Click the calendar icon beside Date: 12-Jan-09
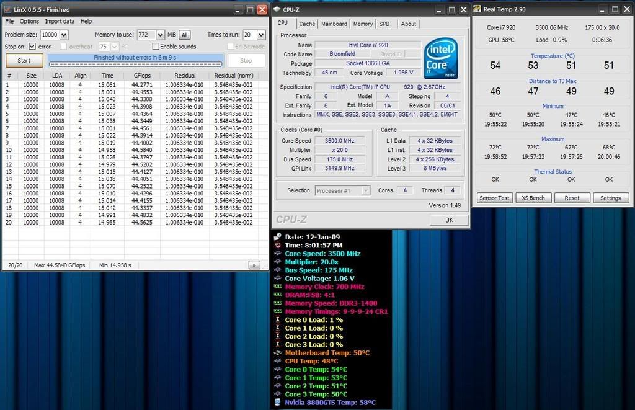The height and width of the screenshot is (410, 635). pos(277,237)
